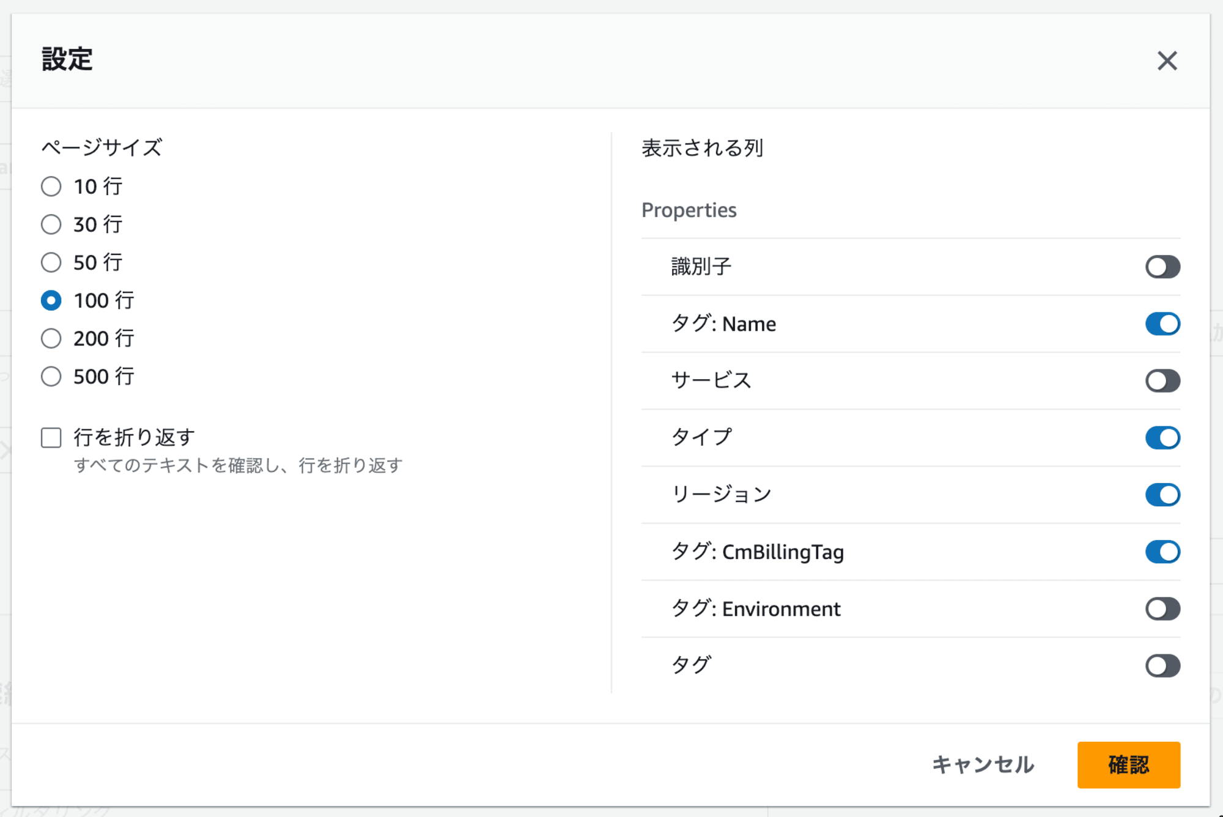Click the タグ: CmBillingTag label

click(x=758, y=552)
